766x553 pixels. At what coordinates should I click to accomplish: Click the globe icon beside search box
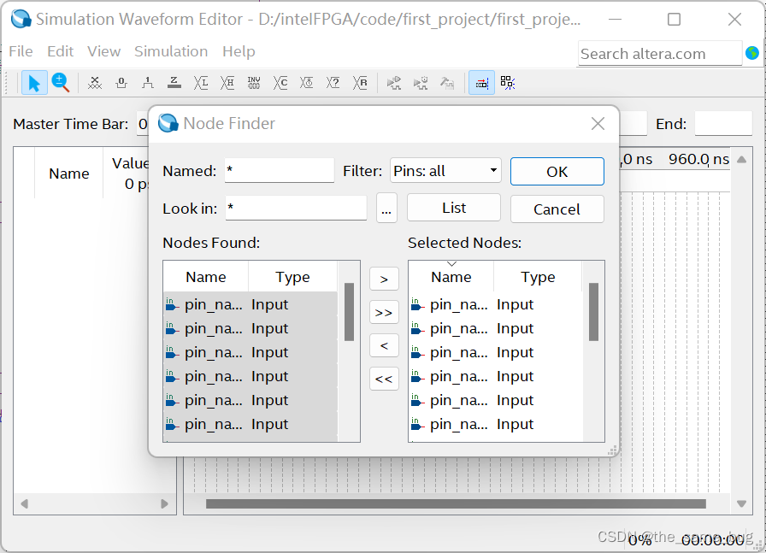coord(752,53)
